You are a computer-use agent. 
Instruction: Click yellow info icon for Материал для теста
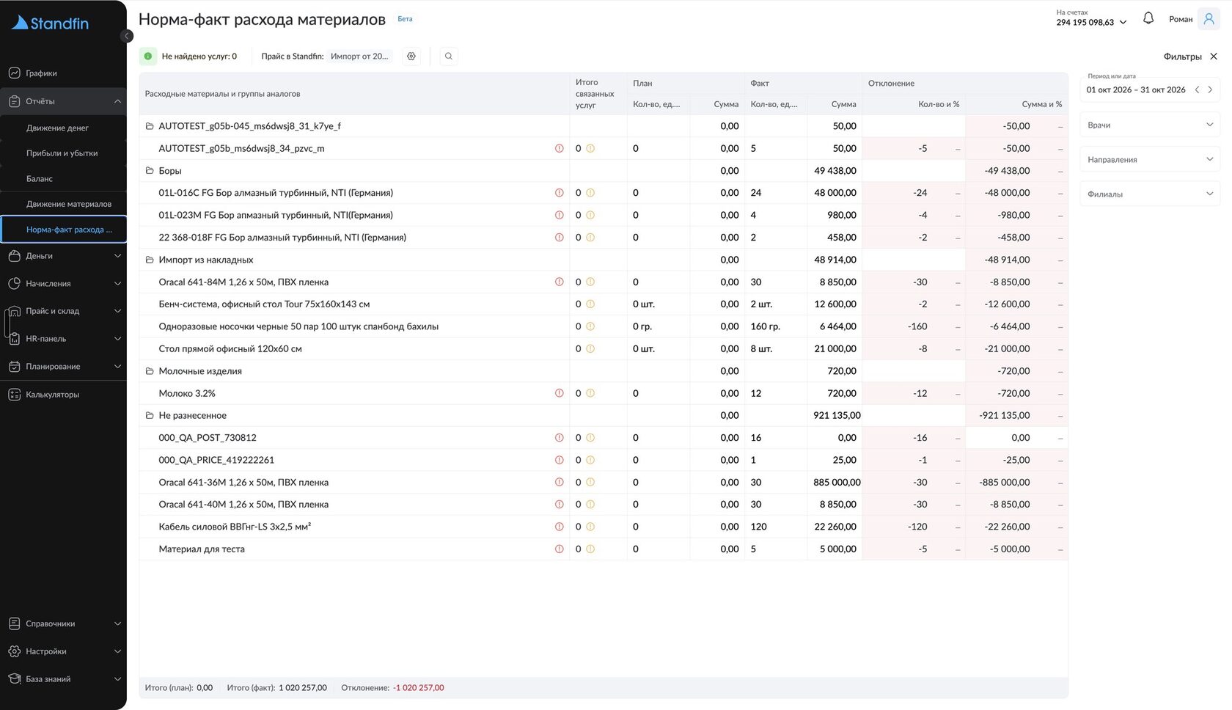coord(590,549)
